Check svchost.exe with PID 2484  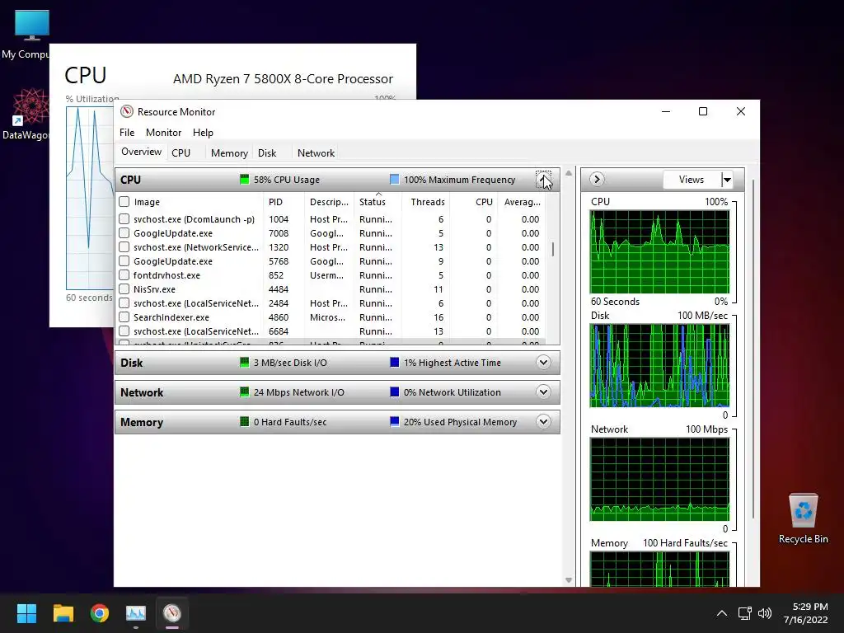124,303
